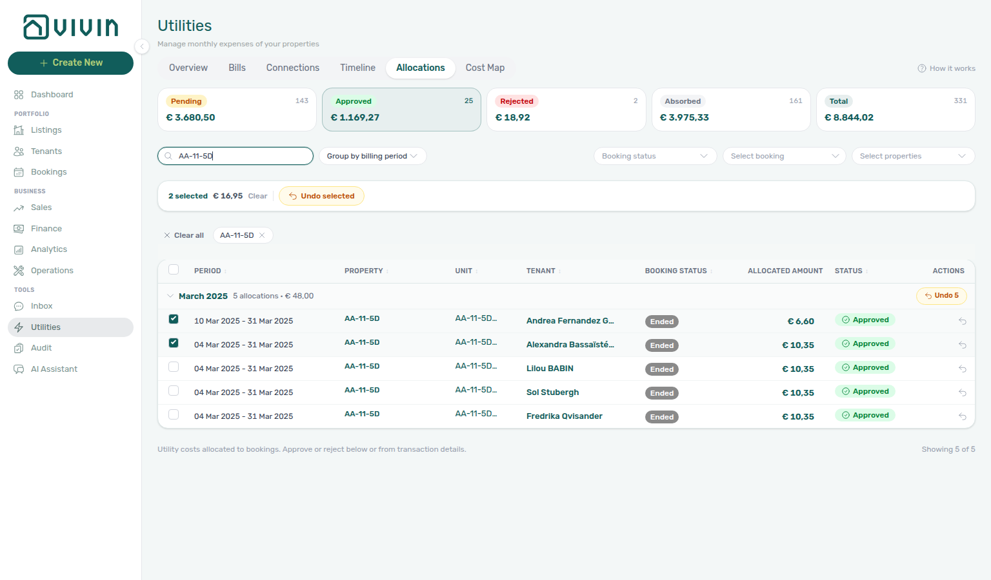The height and width of the screenshot is (580, 991).
Task: Click the Create New button
Action: coord(70,63)
